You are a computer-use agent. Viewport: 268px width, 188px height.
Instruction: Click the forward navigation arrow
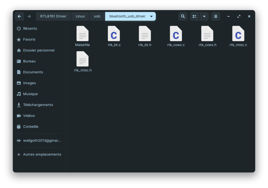29,16
